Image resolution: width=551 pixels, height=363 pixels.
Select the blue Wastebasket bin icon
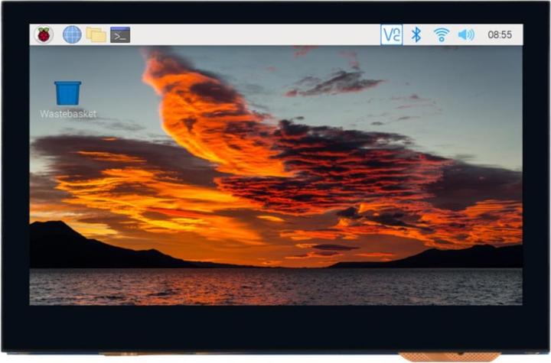point(68,93)
